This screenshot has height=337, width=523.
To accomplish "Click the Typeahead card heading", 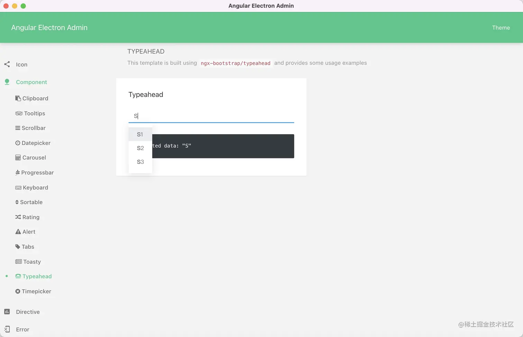I will coord(146,95).
